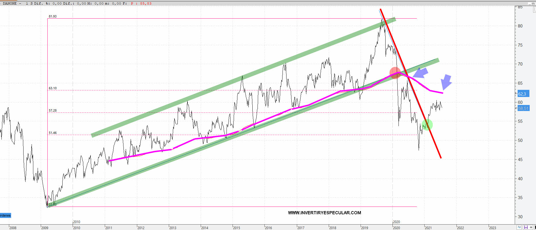Click the right blue arrow pointing down
Screen dimensions: 536x230
[x=446, y=82]
